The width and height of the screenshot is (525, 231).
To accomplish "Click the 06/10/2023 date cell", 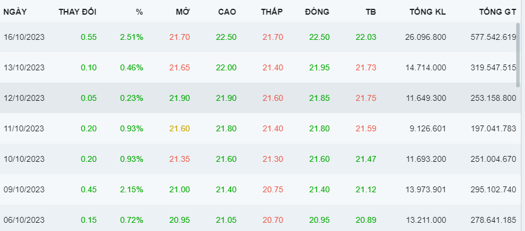I will (x=24, y=220).
